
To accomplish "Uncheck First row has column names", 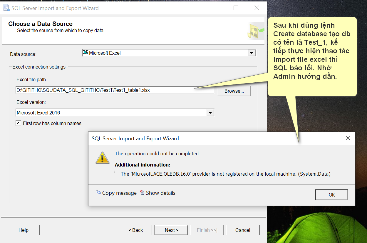I will tap(18, 123).
